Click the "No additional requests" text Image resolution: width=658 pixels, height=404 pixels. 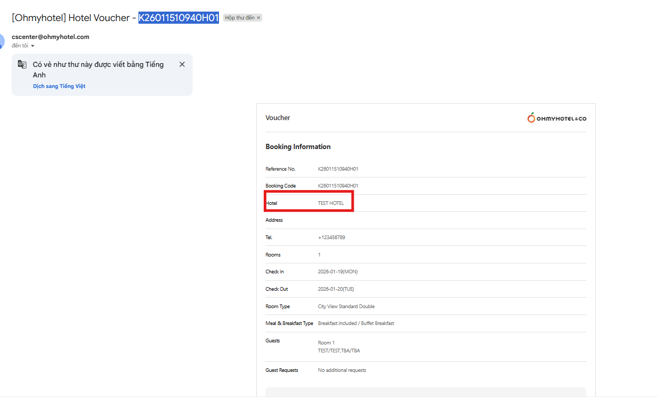pyautogui.click(x=342, y=370)
